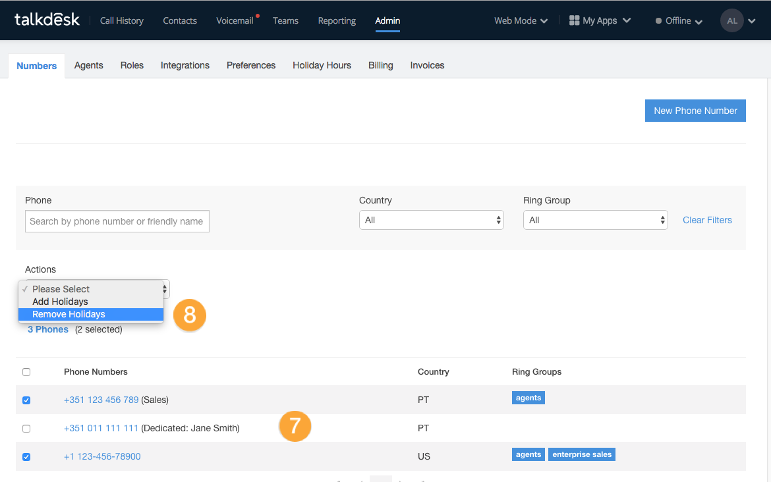Click the New Phone Number button

(x=695, y=111)
